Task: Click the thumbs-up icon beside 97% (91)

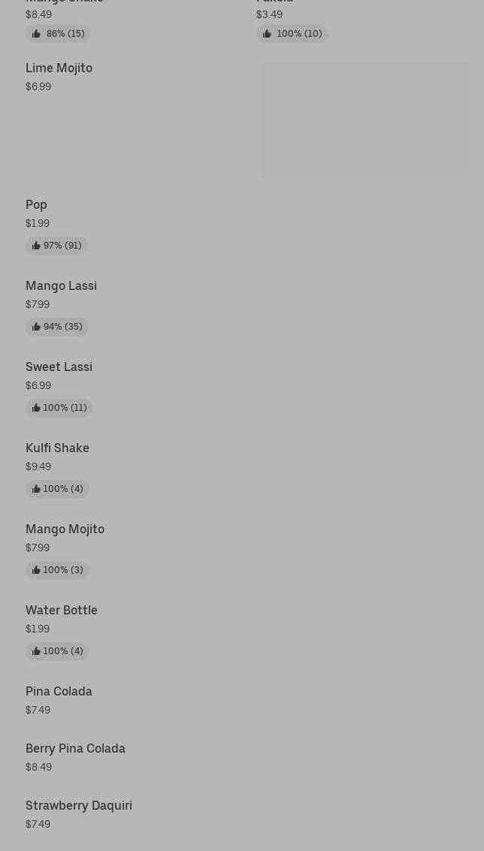Action: click(x=36, y=246)
